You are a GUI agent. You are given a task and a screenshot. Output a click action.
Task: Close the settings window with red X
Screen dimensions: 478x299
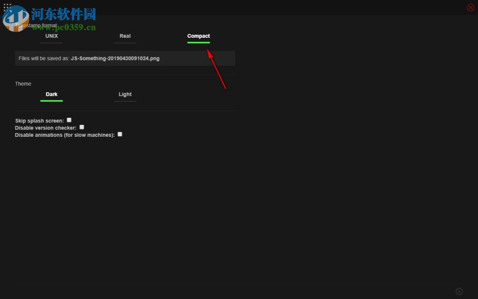tap(470, 7)
